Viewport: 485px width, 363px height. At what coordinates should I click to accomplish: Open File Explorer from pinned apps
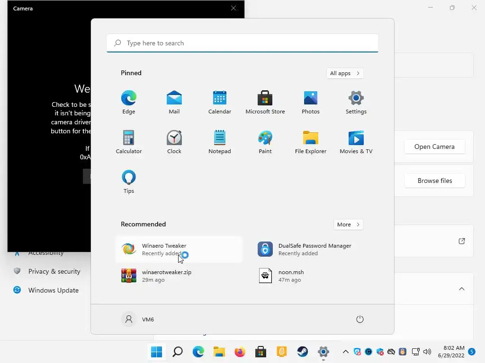311,142
